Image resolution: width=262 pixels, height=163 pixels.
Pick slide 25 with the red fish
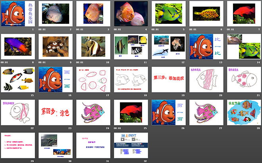tap(131, 112)
